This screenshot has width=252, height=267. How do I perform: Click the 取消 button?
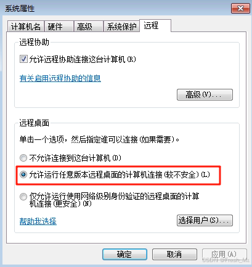(174, 255)
